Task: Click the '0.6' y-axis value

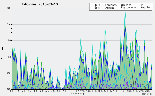Action: (9, 73)
